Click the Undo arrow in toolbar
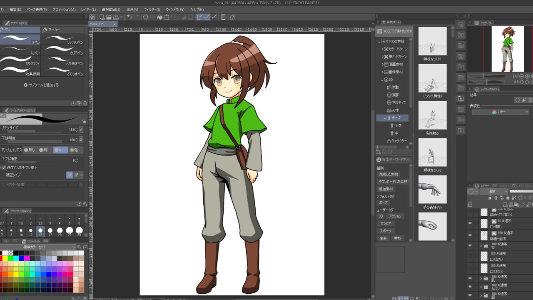The height and width of the screenshot is (300, 533). pyautogui.click(x=129, y=17)
